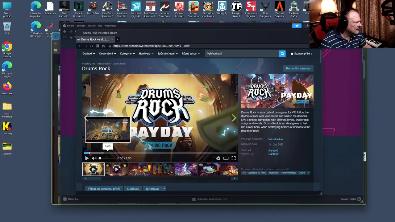The height and width of the screenshot is (222, 395).
Task: Select the Založené na rytmu tag
Action: click(x=257, y=173)
